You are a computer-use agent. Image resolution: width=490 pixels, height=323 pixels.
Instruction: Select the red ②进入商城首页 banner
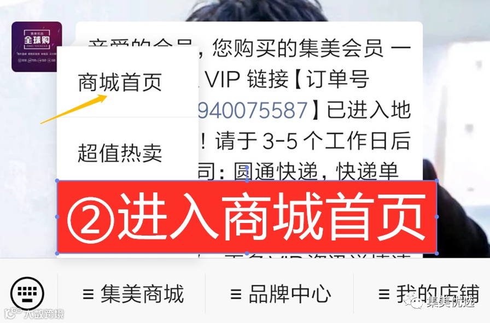click(x=247, y=217)
